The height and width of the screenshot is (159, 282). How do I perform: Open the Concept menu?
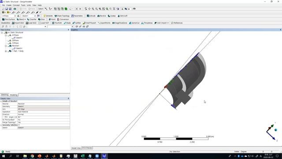[x=16, y=5]
